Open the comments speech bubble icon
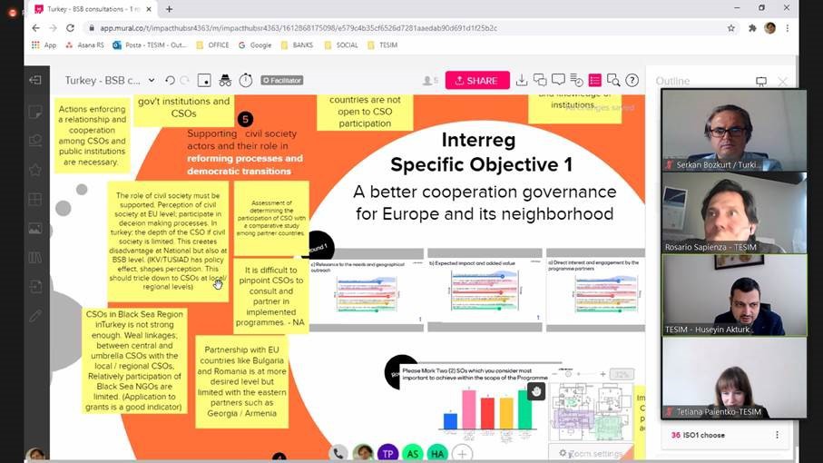This screenshot has width=823, height=463. tap(558, 80)
